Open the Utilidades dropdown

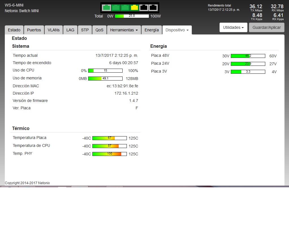pos(233,27)
